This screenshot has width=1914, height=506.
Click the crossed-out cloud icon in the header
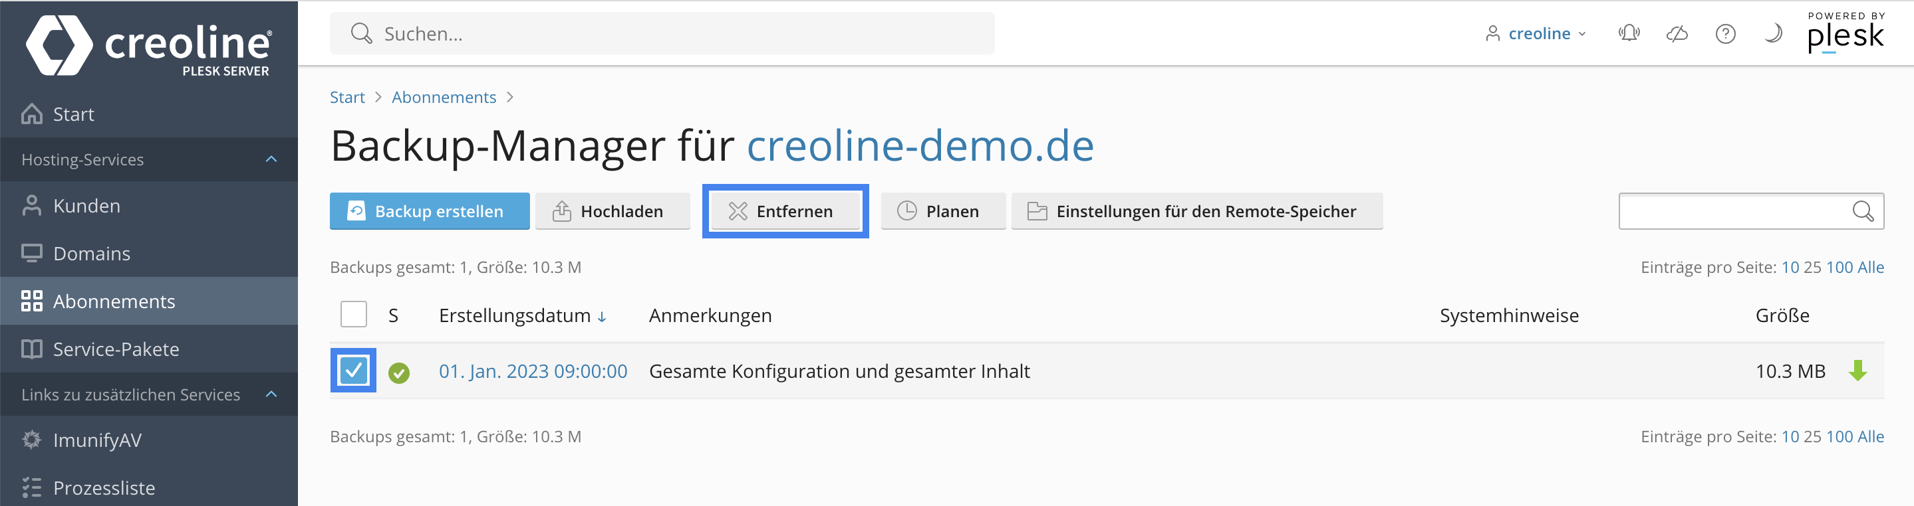point(1677,33)
